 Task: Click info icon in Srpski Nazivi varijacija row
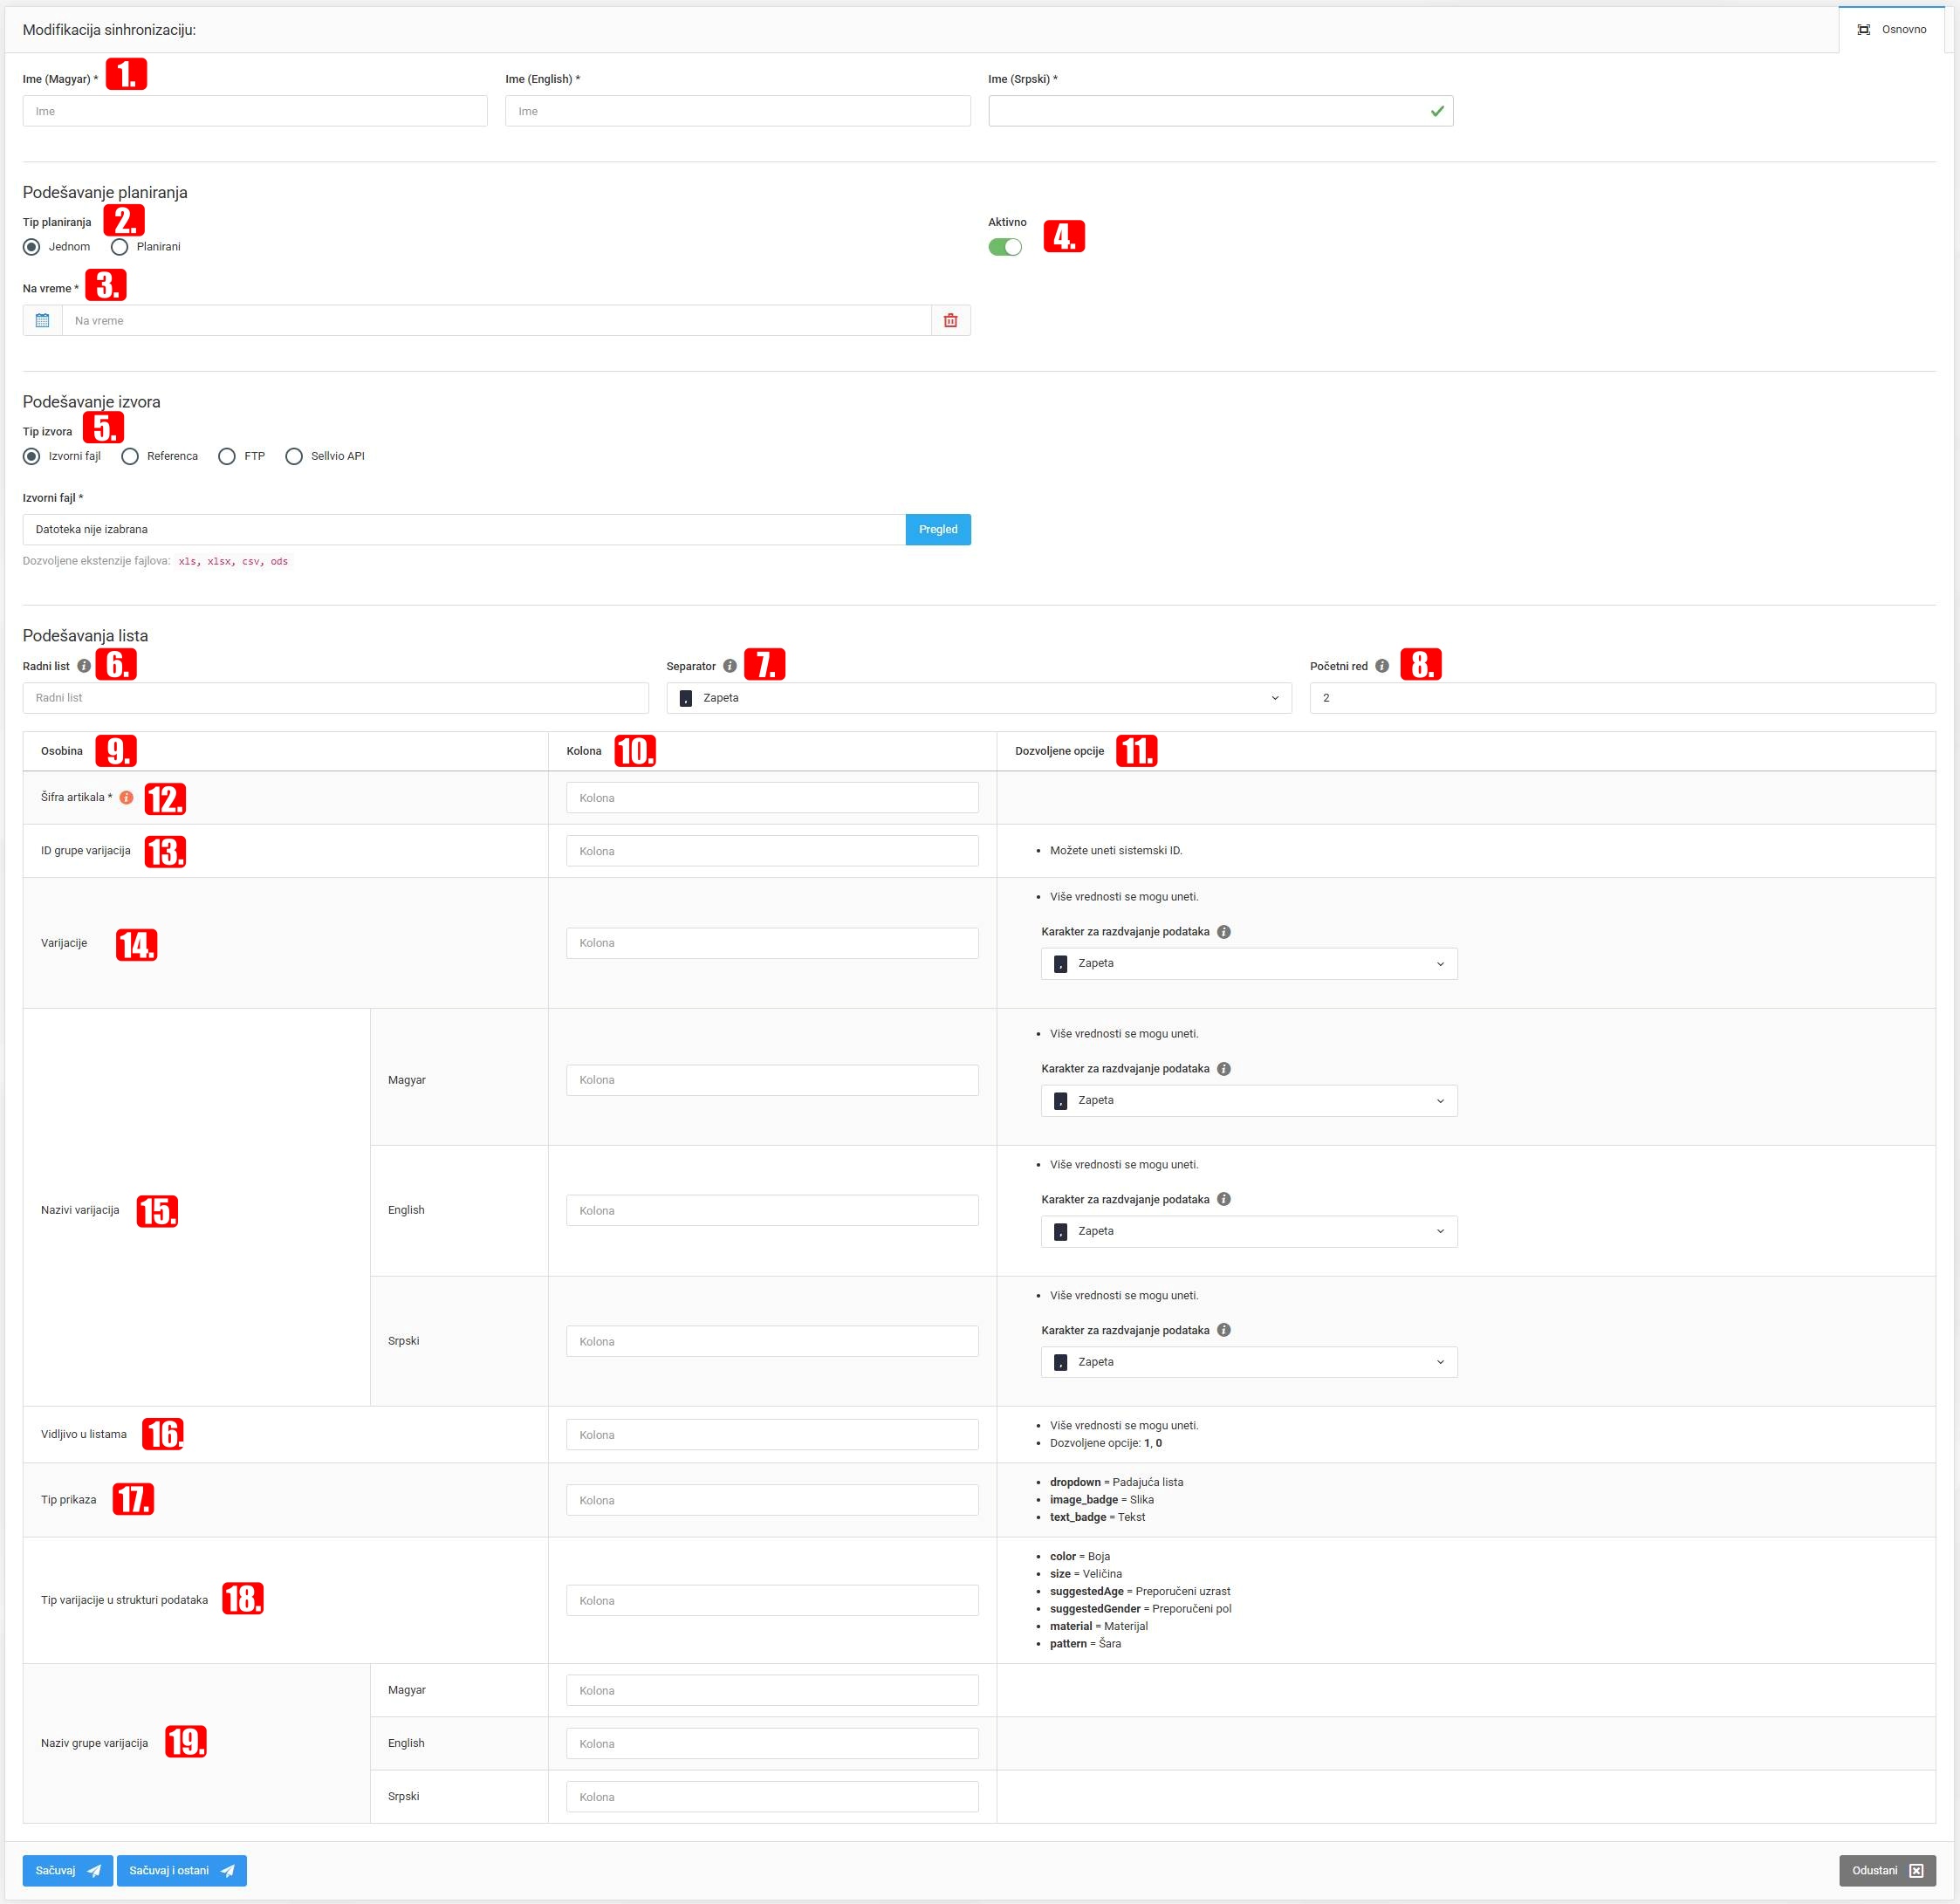(x=1224, y=1330)
